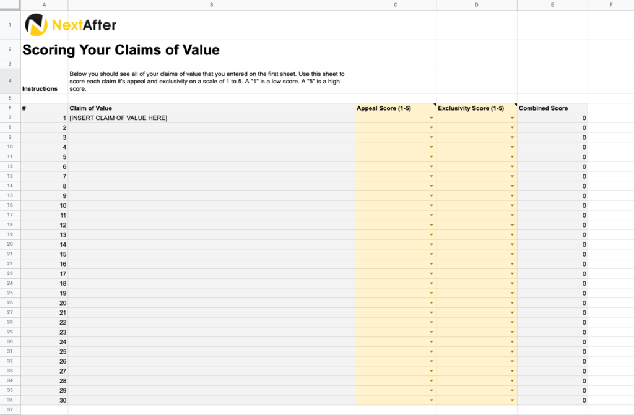Open Exclusivity Score dropdown for claim 1

point(512,118)
